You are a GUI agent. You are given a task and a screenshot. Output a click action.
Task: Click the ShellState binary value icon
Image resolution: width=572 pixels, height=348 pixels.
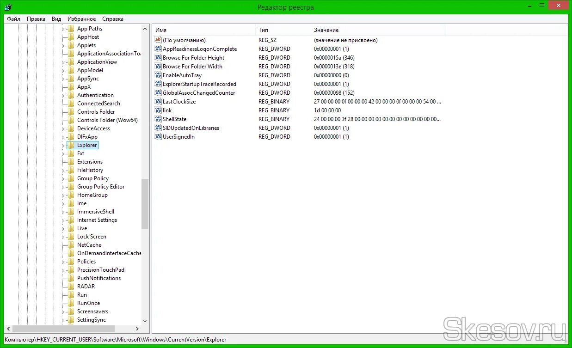coord(157,119)
